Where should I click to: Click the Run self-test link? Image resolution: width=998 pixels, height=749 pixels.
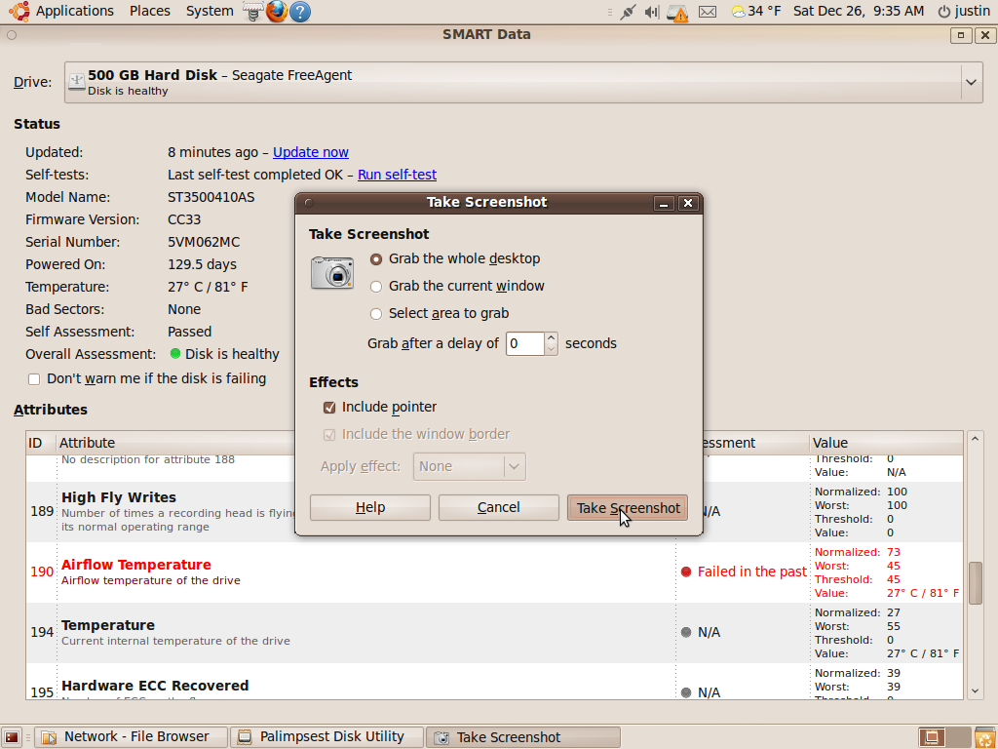(x=397, y=176)
